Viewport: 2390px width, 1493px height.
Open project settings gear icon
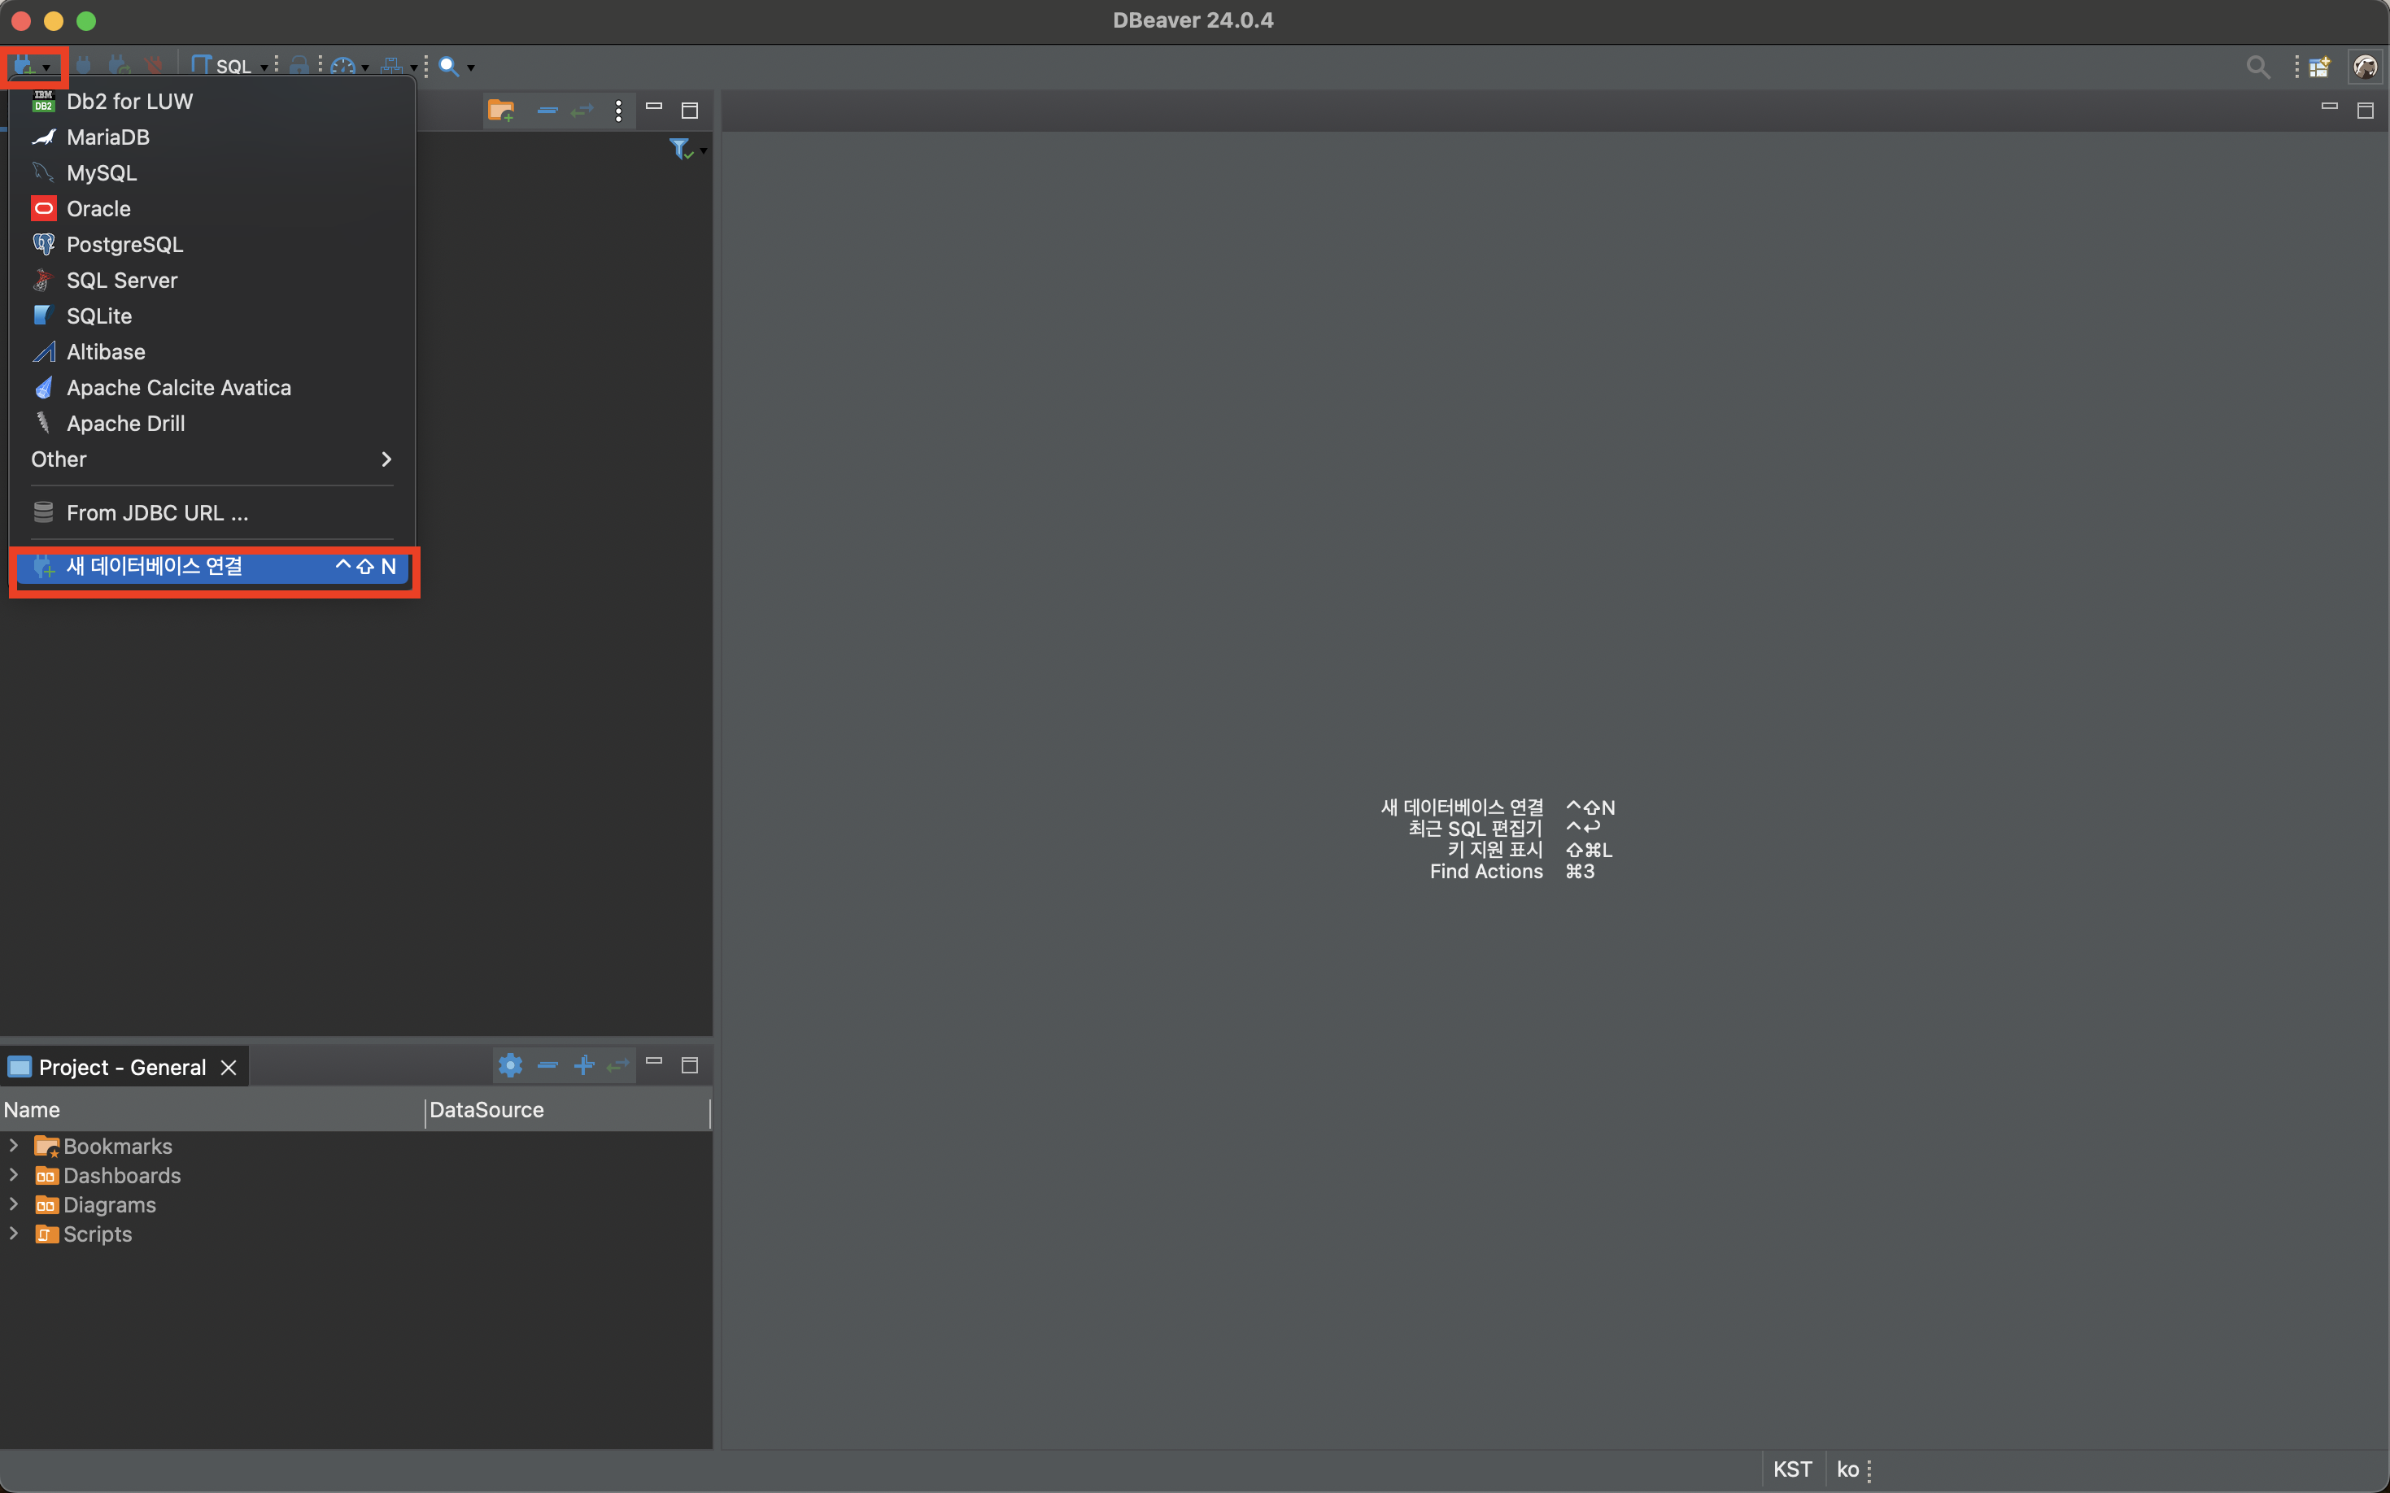(509, 1064)
